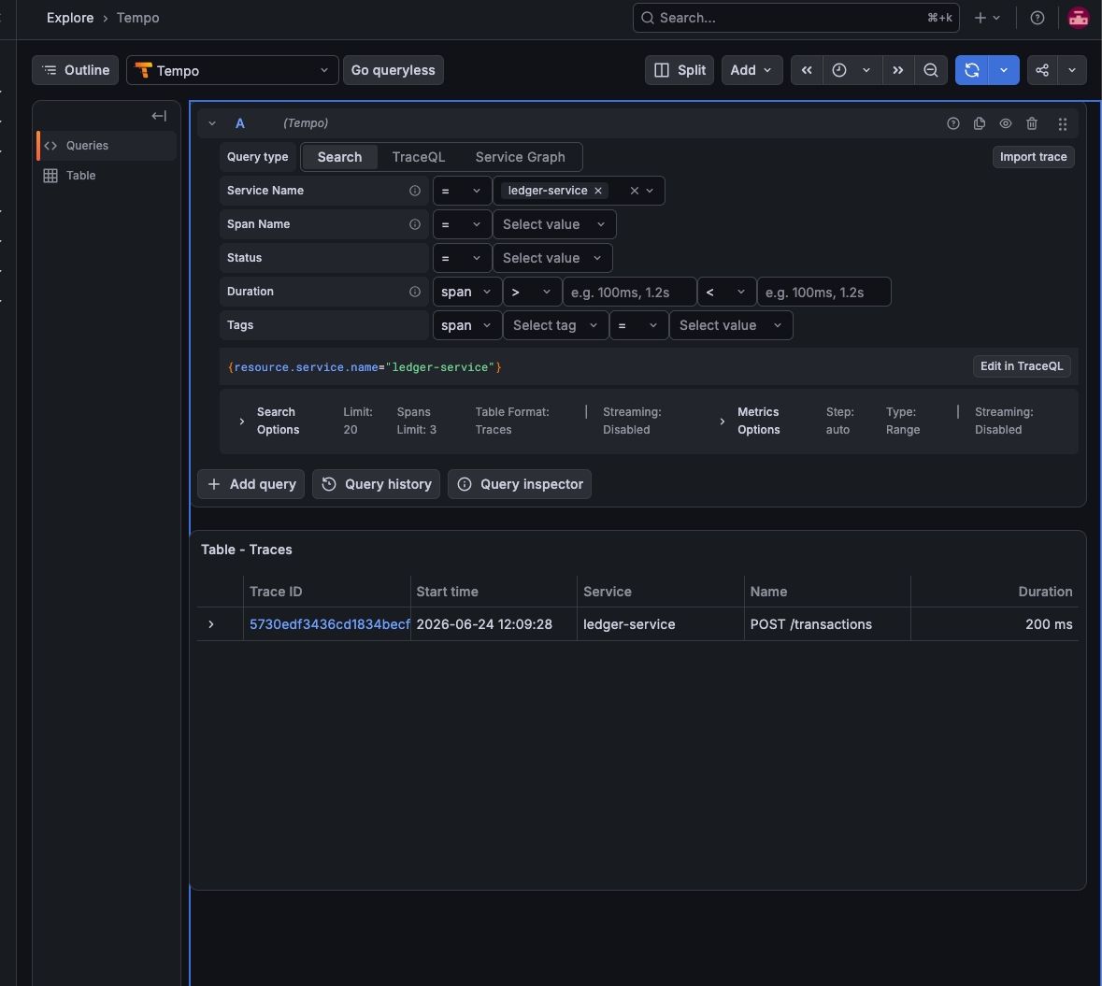Collapse the queries side panel arrow

click(x=159, y=116)
